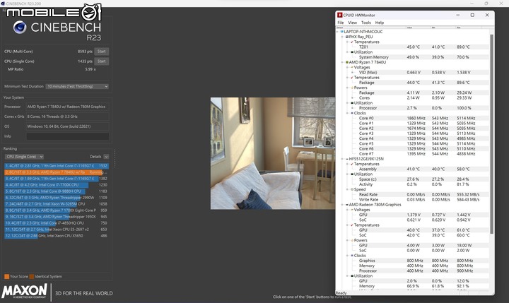The width and height of the screenshot is (509, 303).
Task: Open the Minimum Test Duration dropdown
Action: pyautogui.click(x=77, y=86)
